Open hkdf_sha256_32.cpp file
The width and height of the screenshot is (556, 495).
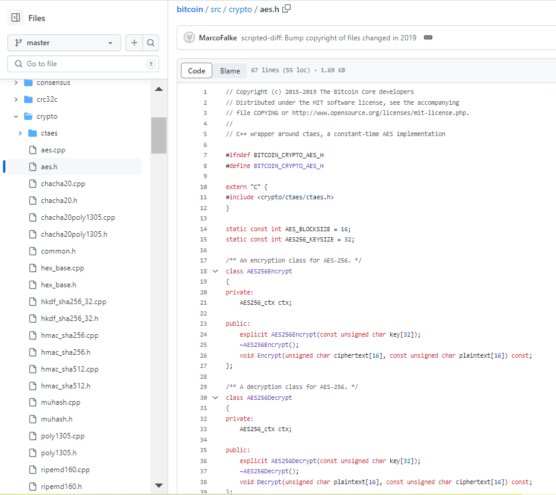pos(74,302)
